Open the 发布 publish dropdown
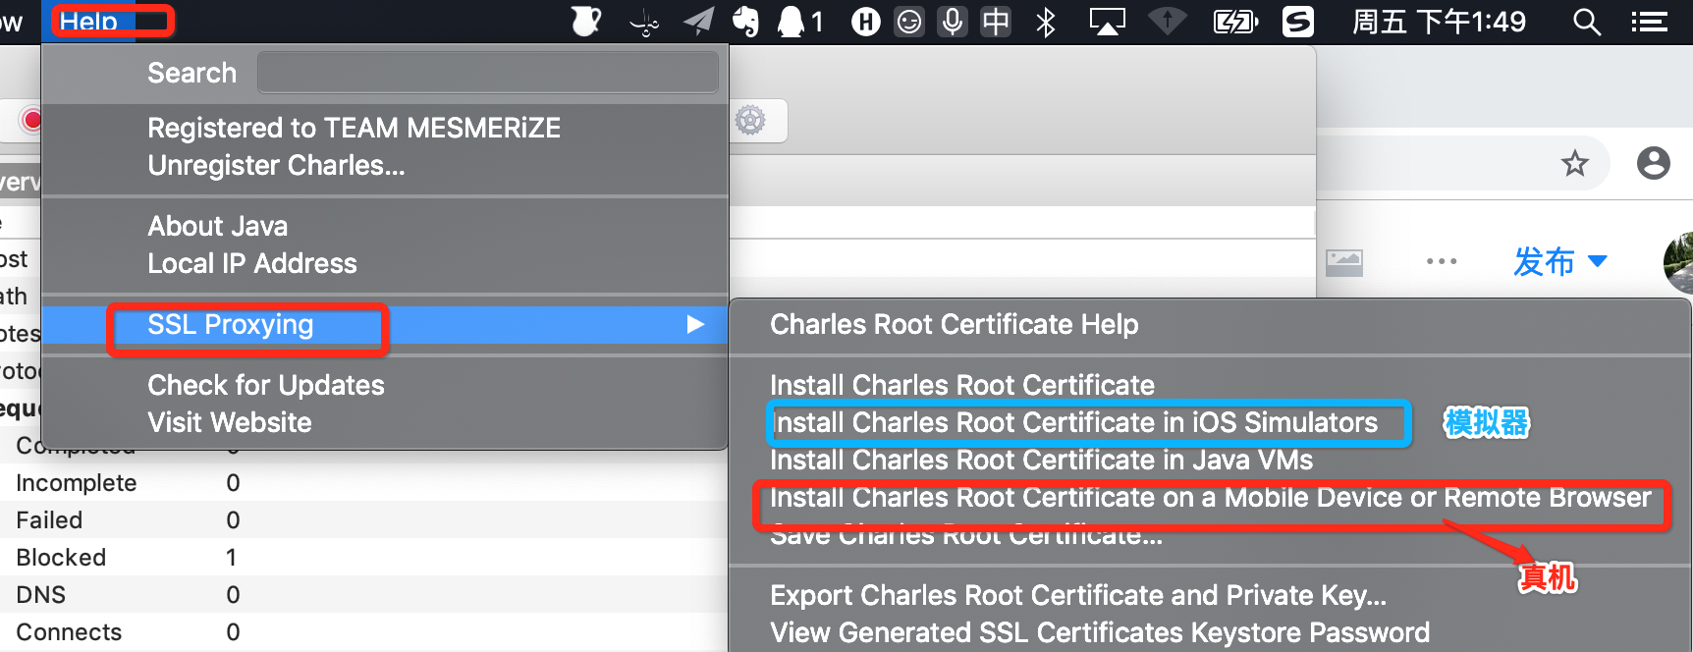 pos(1559,261)
